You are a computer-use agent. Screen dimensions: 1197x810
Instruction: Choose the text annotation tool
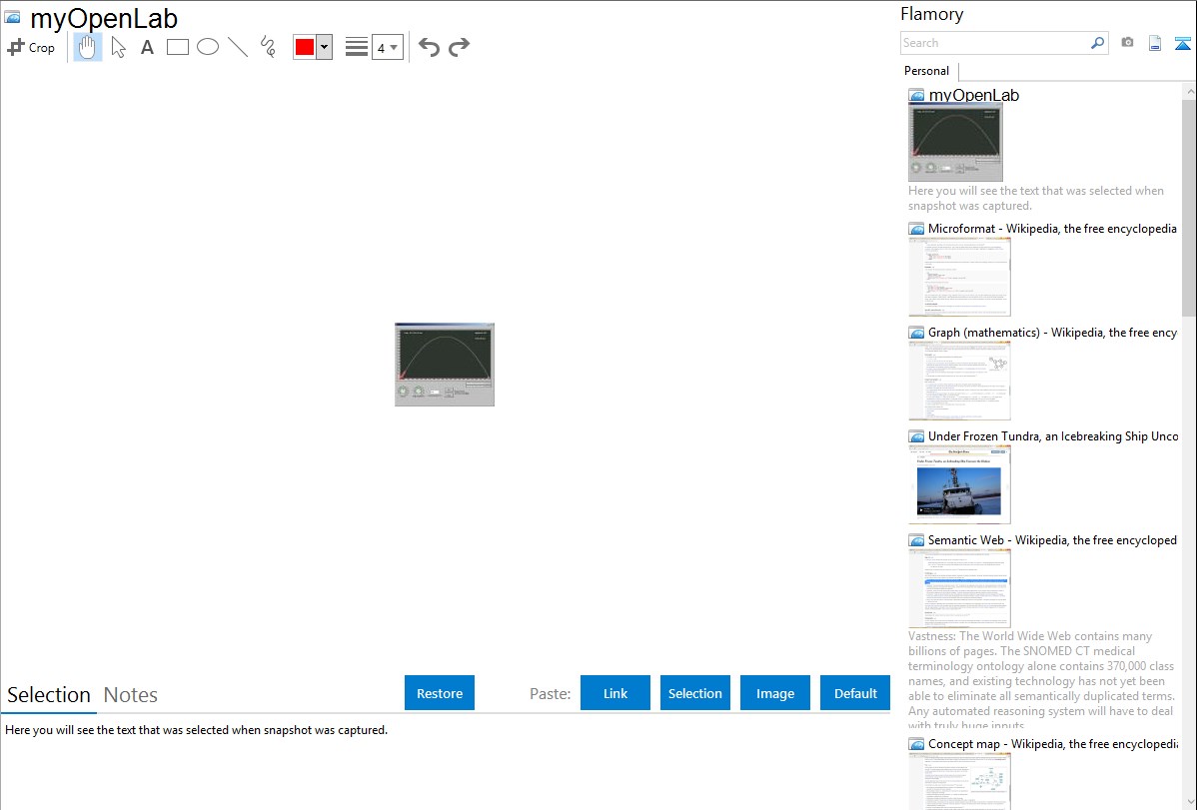[x=147, y=47]
